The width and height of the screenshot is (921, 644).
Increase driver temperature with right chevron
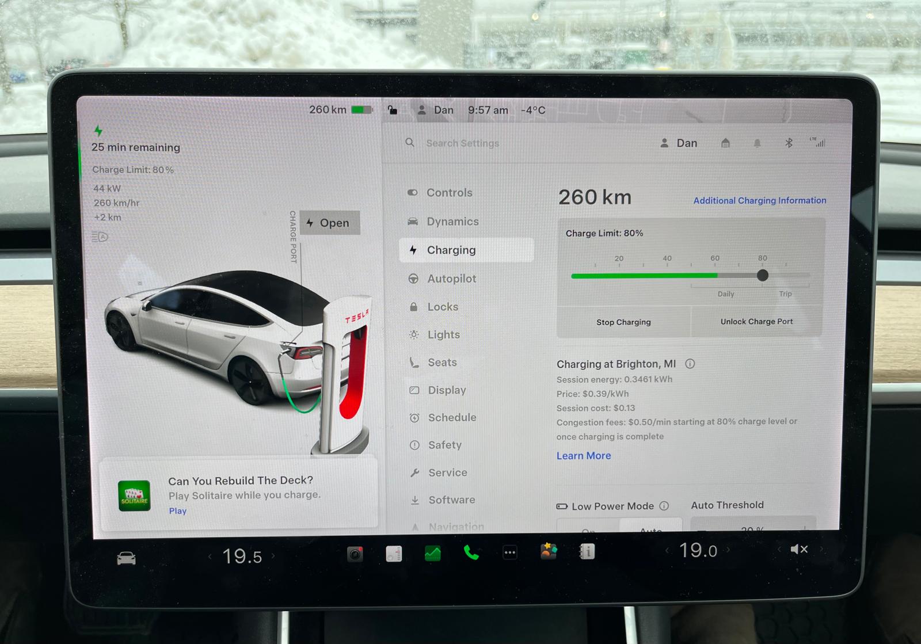click(273, 556)
